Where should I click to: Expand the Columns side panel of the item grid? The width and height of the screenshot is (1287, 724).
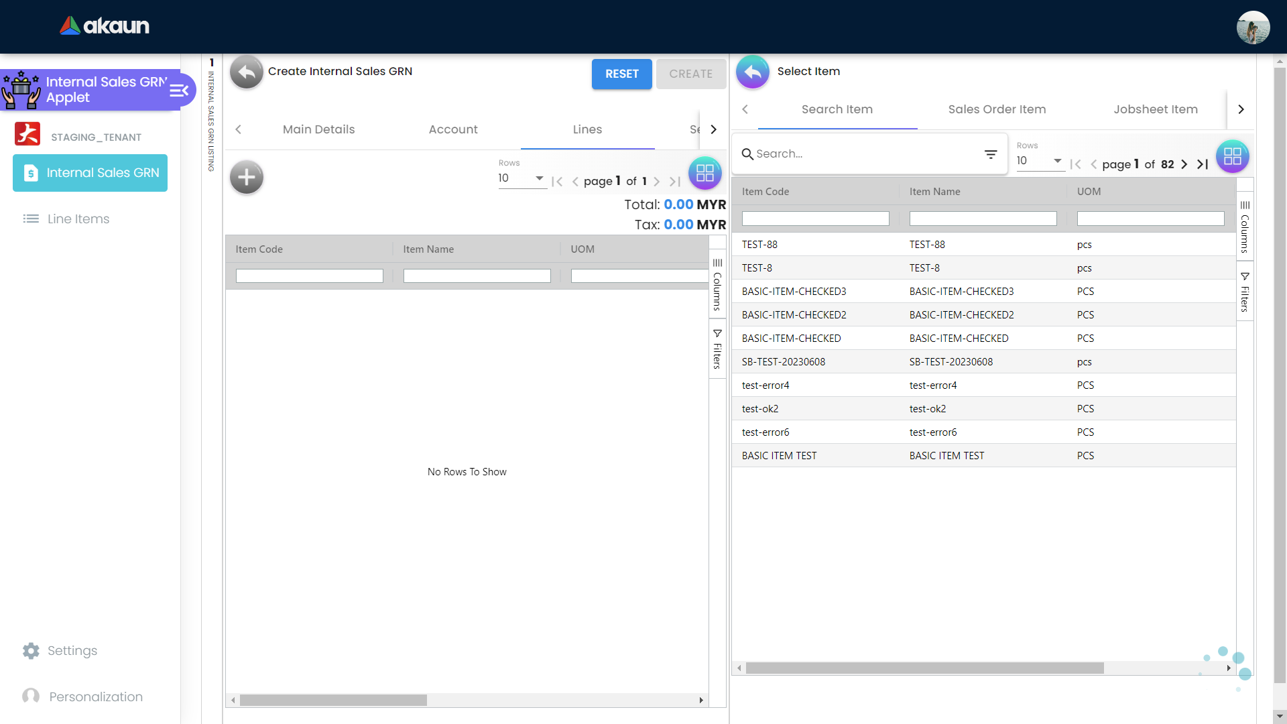pos(1245,227)
